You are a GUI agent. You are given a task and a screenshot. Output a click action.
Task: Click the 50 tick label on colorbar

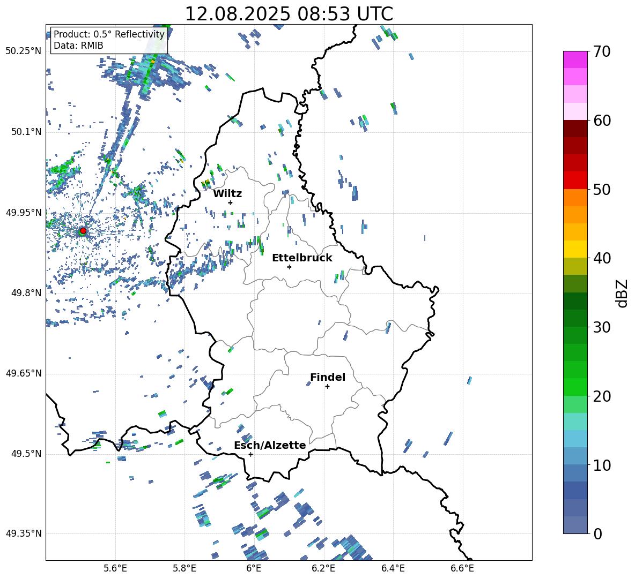click(602, 190)
